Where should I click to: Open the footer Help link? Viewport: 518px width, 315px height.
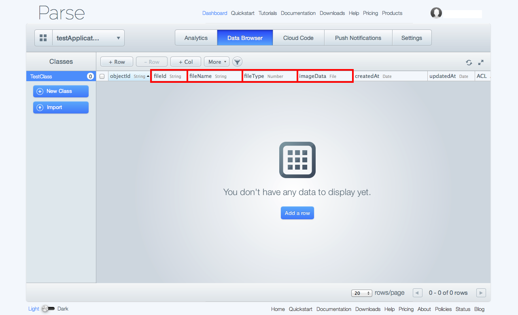point(389,309)
